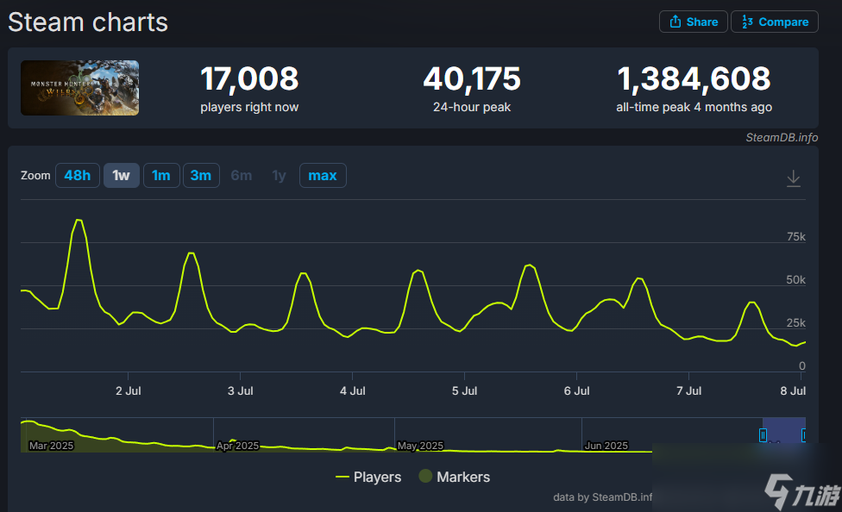
Task: Click the 2 Jul axis label
Action: pyautogui.click(x=129, y=390)
